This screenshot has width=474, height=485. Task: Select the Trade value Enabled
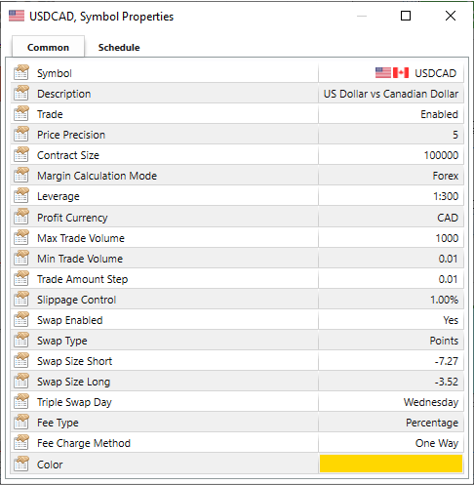tap(439, 114)
